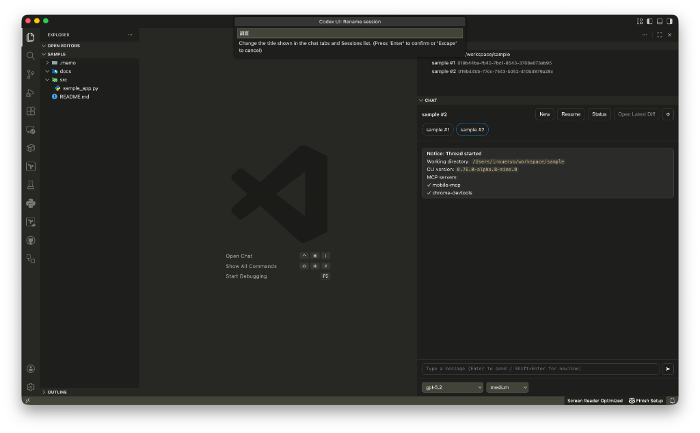This screenshot has height=433, width=700.
Task: Open the Source Control view
Action: [x=31, y=74]
